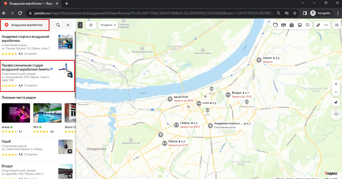Viewport: 342px width, 179px height.
Task: Open the map layers switcher icon
Action: [x=308, y=25]
